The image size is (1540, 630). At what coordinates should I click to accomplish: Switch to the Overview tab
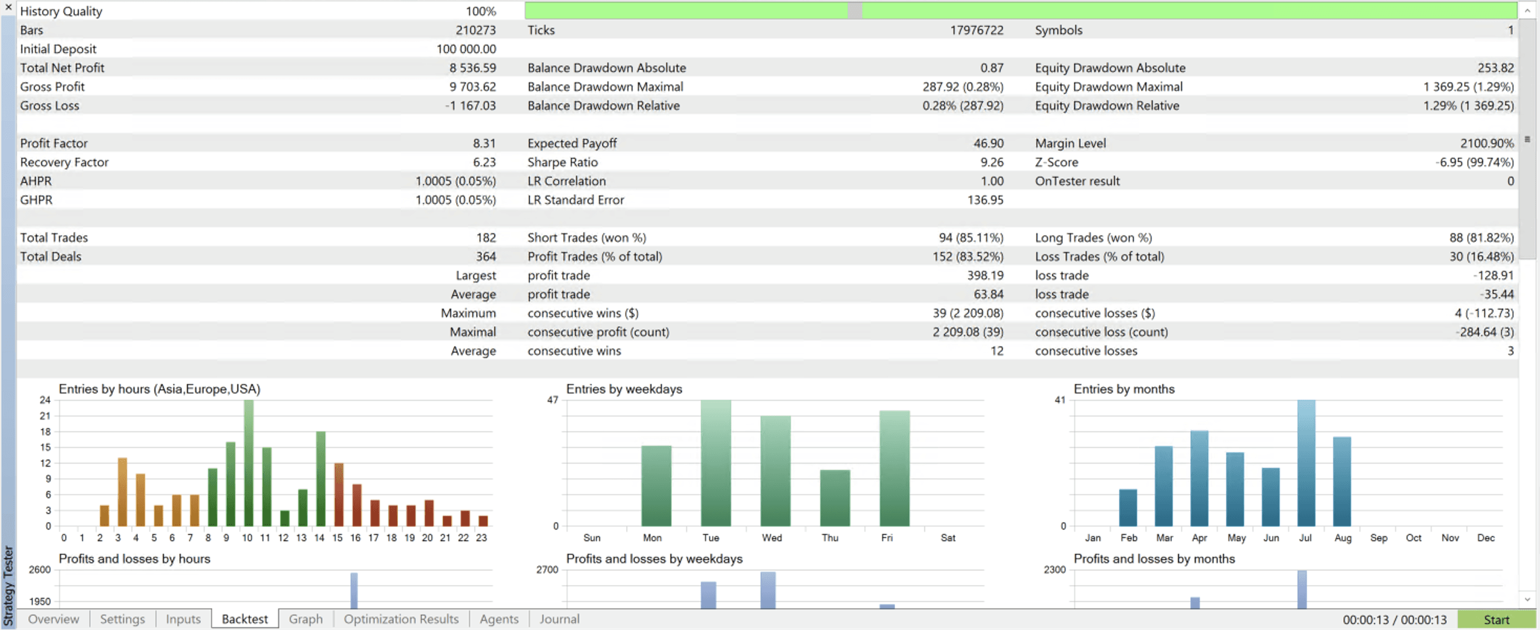click(x=53, y=618)
